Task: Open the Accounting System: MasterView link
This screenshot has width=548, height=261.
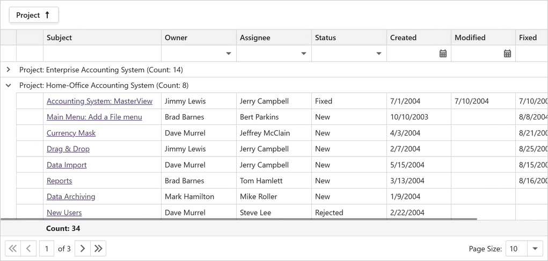Action: (x=99, y=101)
